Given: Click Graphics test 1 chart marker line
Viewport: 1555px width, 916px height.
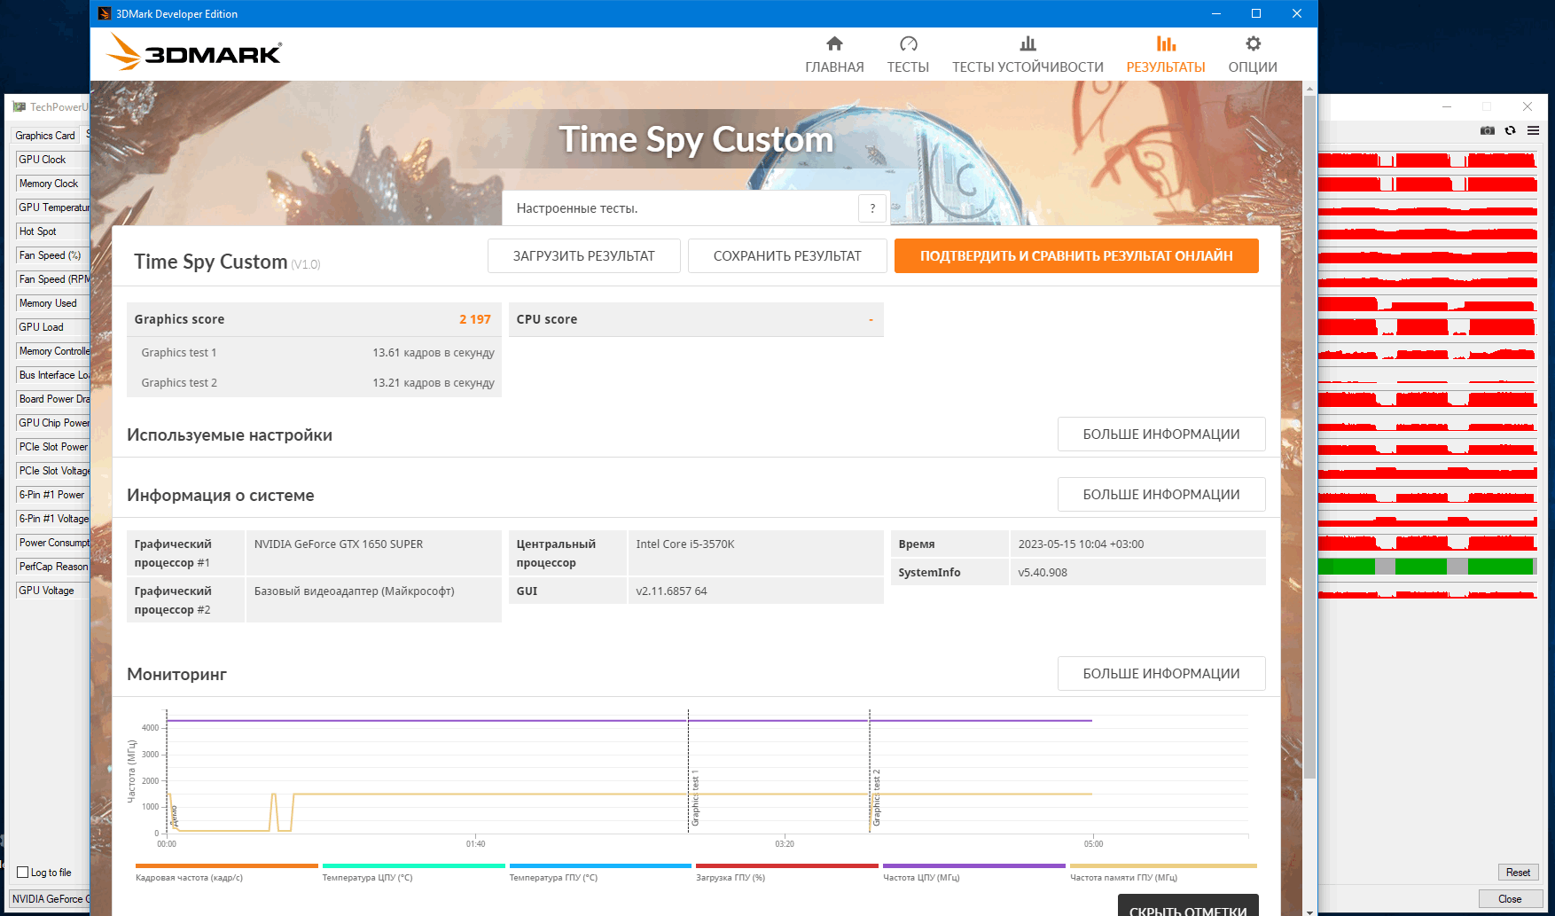Looking at the screenshot, I should click(689, 771).
